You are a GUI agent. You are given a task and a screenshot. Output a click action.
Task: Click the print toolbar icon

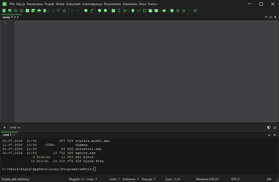[x=39, y=11]
